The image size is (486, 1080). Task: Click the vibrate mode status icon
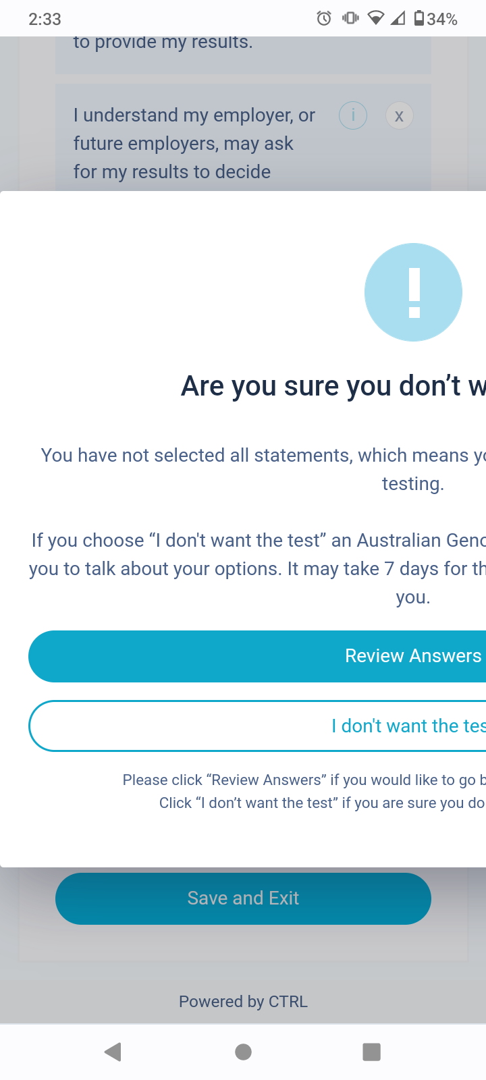350,19
